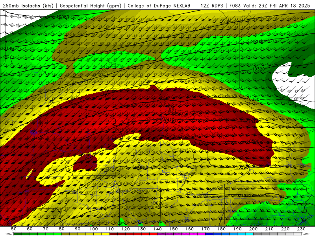Image resolution: width=315 pixels, height=236 pixels.
Task: Click the 'Geopotential Height (gpm)' header text
Action: [91, 6]
